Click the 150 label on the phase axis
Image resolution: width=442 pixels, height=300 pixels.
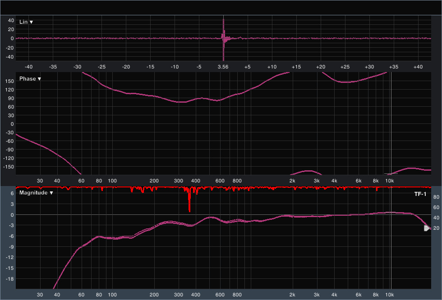click(9, 81)
